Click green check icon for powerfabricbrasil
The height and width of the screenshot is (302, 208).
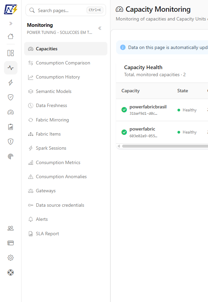[124, 110]
